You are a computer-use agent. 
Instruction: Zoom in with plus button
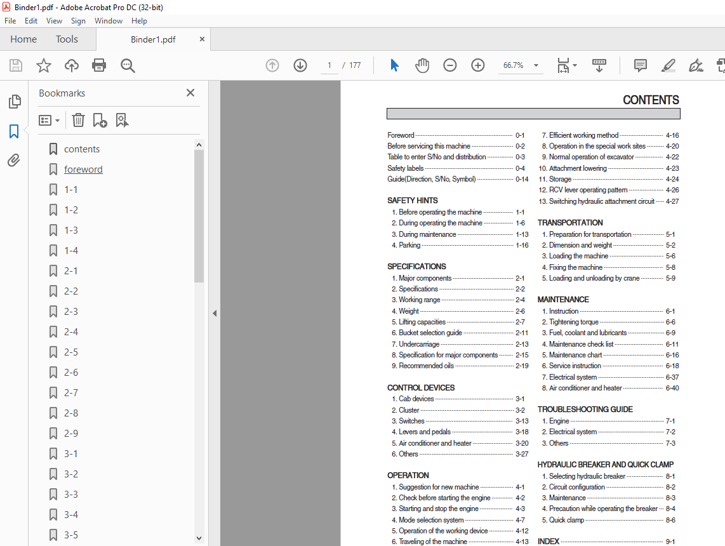(477, 65)
